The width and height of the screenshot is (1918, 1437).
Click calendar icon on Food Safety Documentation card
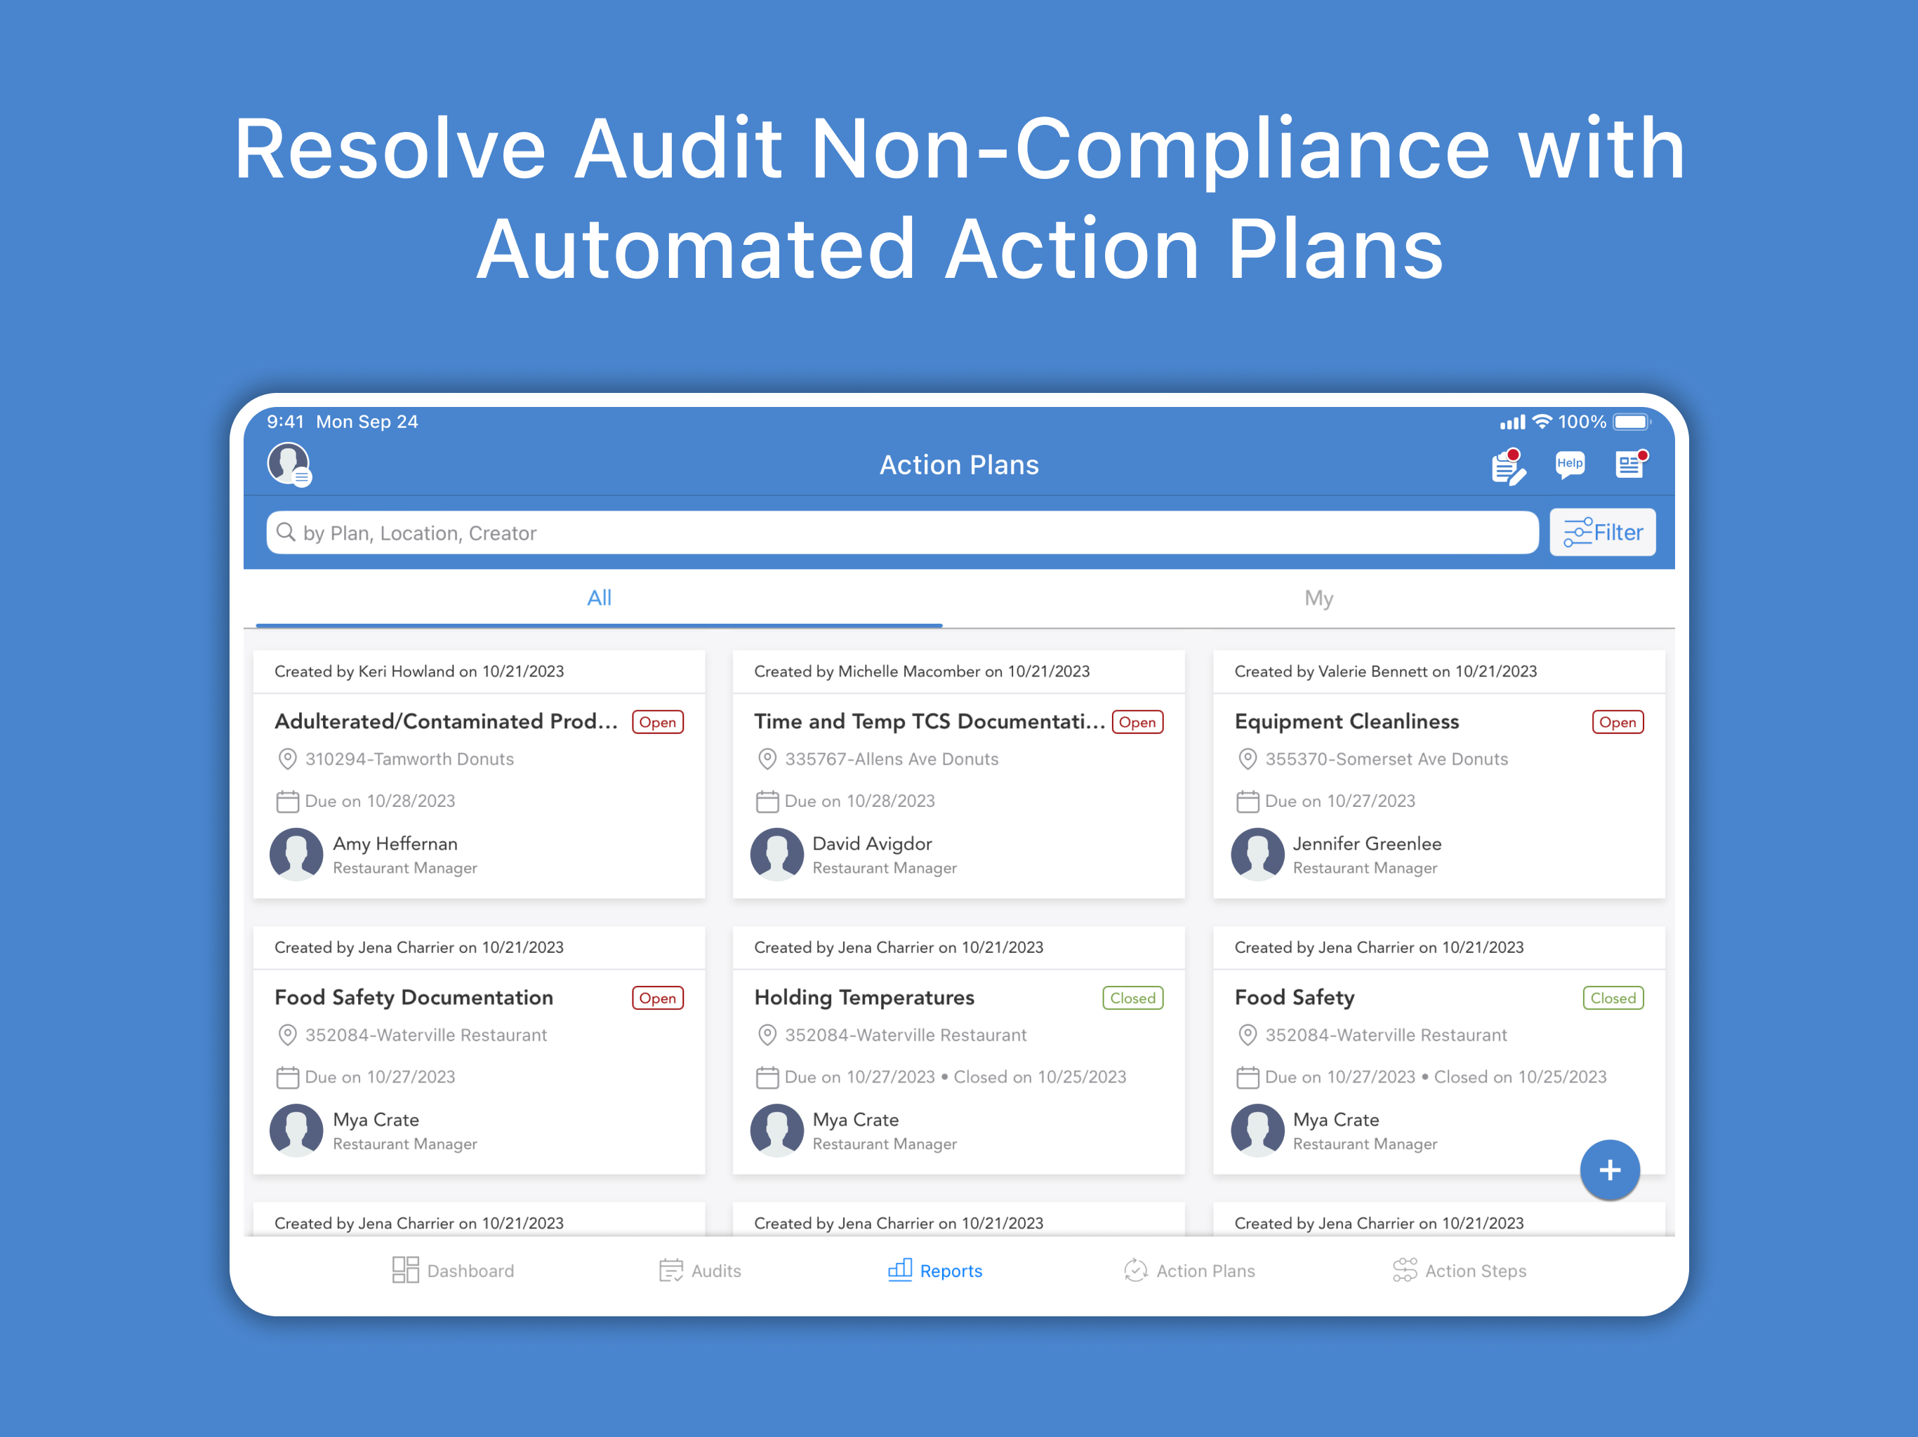coord(287,1077)
